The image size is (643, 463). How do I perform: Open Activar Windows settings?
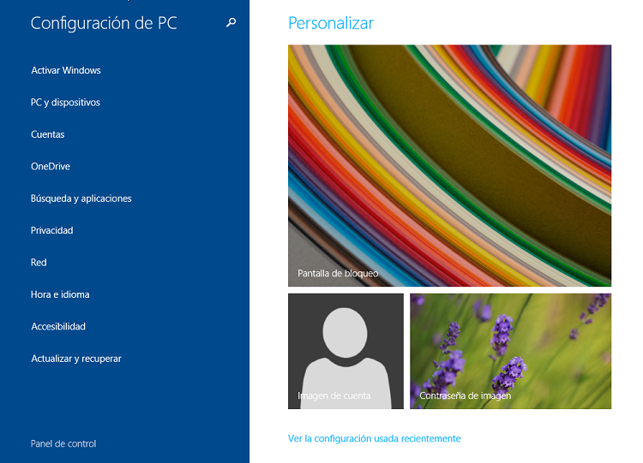pos(66,70)
